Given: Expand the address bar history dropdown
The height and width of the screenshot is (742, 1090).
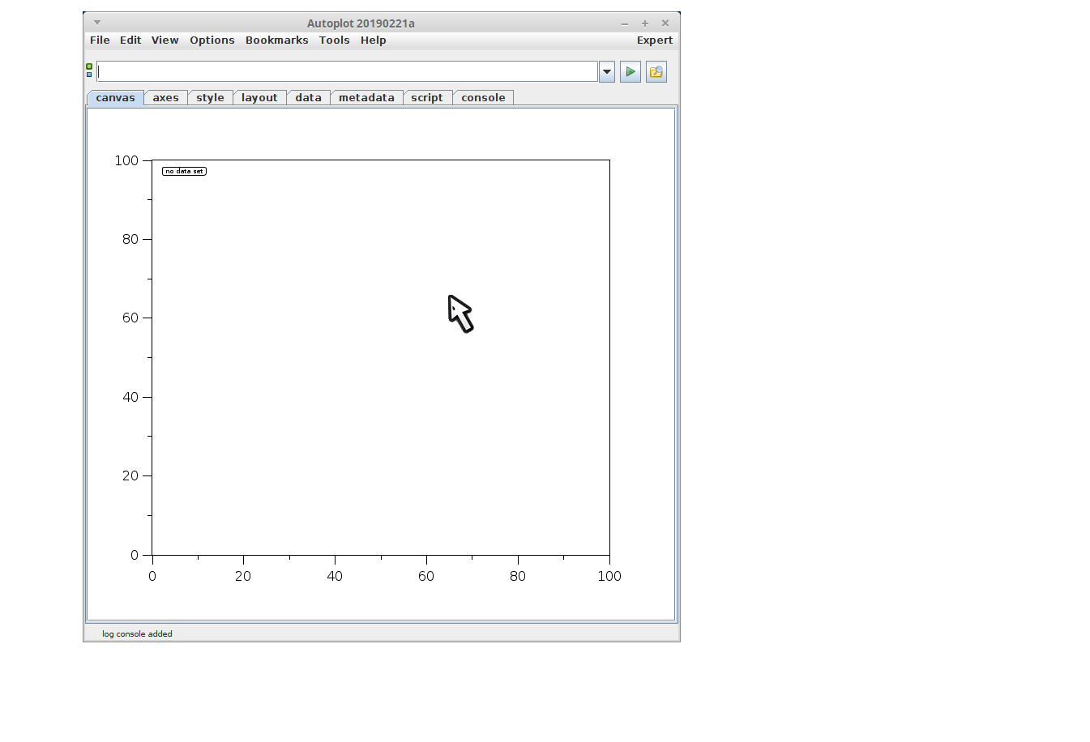Looking at the screenshot, I should tap(606, 72).
